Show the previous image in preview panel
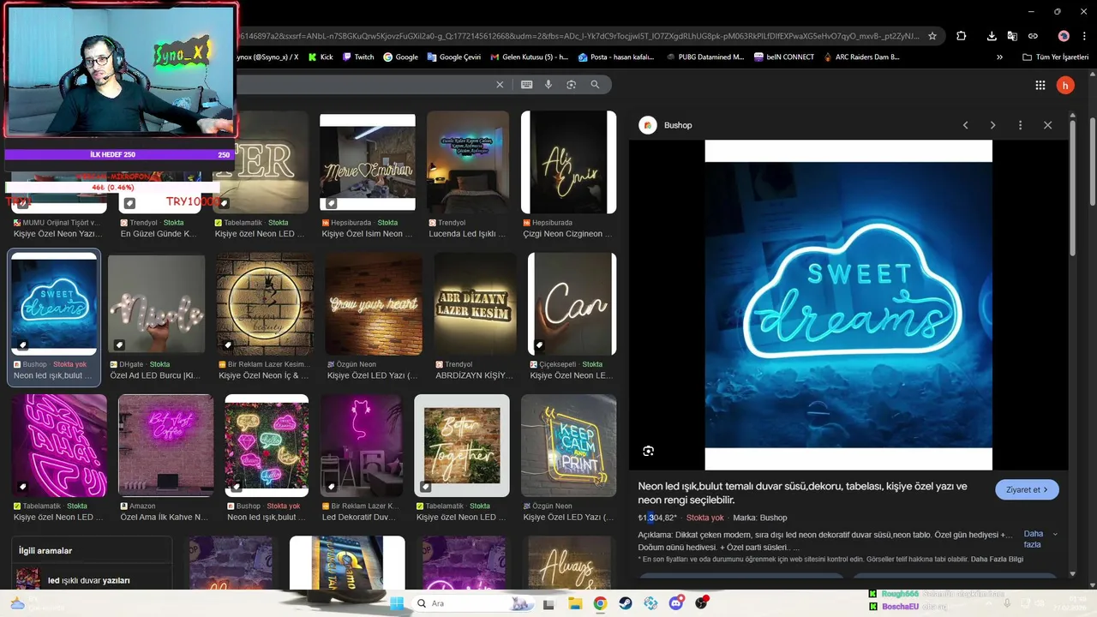This screenshot has width=1097, height=617. 965,125
